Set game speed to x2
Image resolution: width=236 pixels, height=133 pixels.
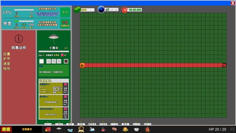click(112, 10)
